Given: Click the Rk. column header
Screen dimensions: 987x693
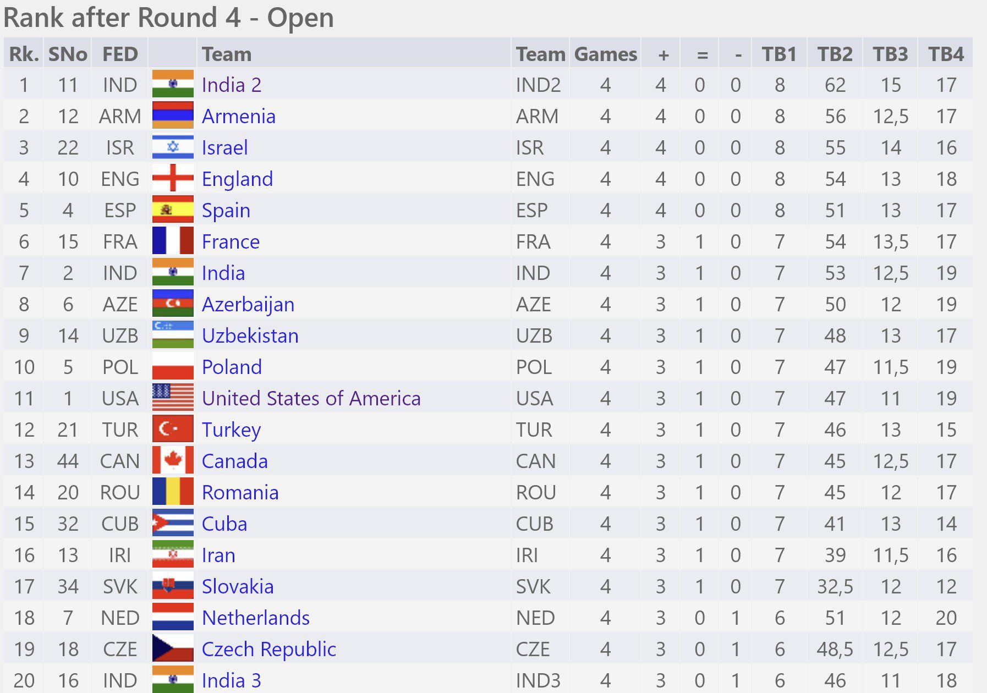Looking at the screenshot, I should tap(24, 54).
